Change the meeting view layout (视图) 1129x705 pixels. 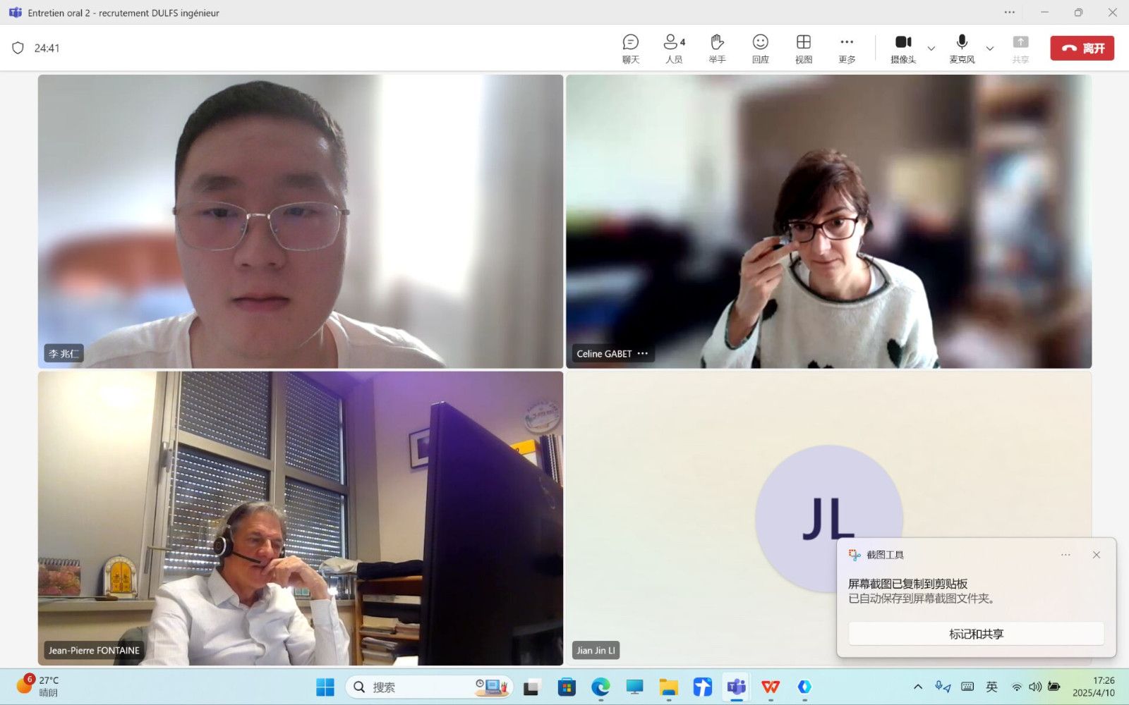coord(803,49)
